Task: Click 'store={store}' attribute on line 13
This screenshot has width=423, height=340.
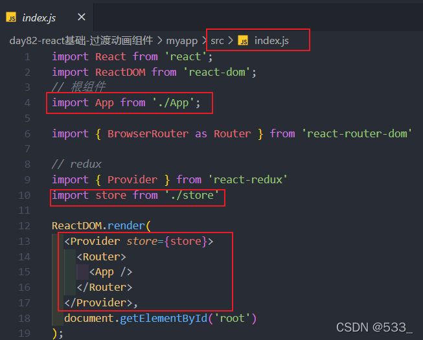Action: pos(166,242)
